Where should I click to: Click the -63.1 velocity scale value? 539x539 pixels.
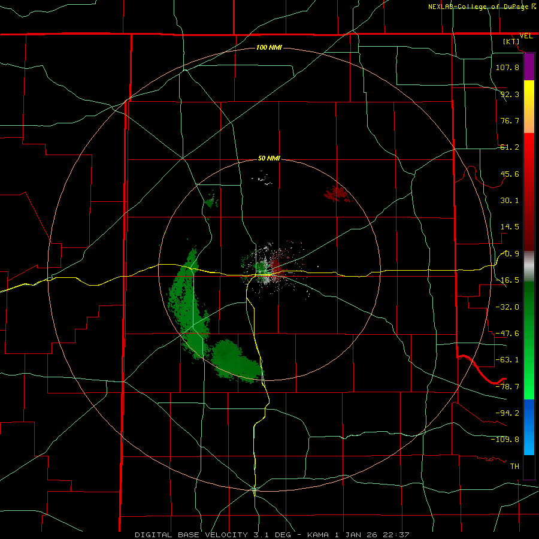coord(507,360)
